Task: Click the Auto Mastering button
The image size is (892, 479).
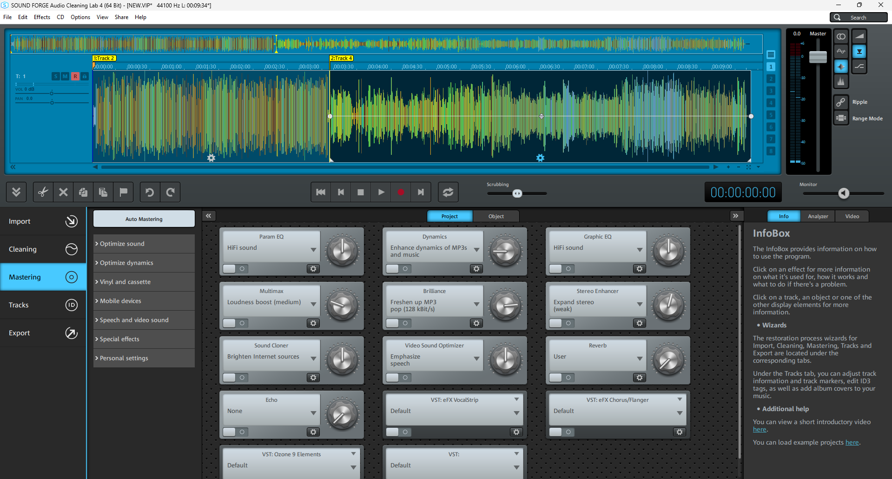Action: [144, 219]
